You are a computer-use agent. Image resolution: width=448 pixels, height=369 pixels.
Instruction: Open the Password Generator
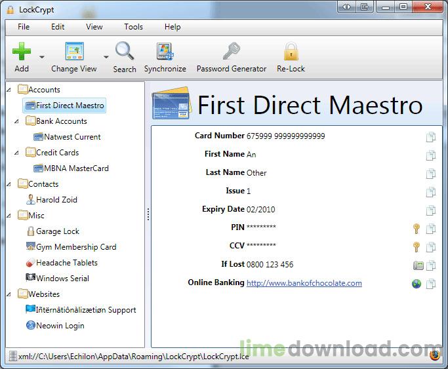click(232, 56)
